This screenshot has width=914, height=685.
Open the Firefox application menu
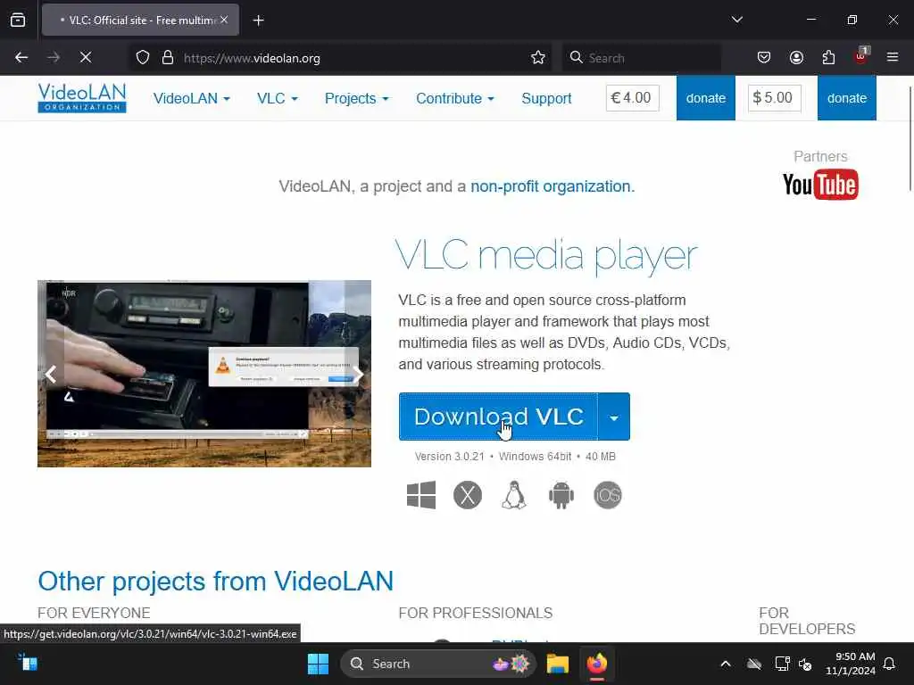tap(893, 57)
